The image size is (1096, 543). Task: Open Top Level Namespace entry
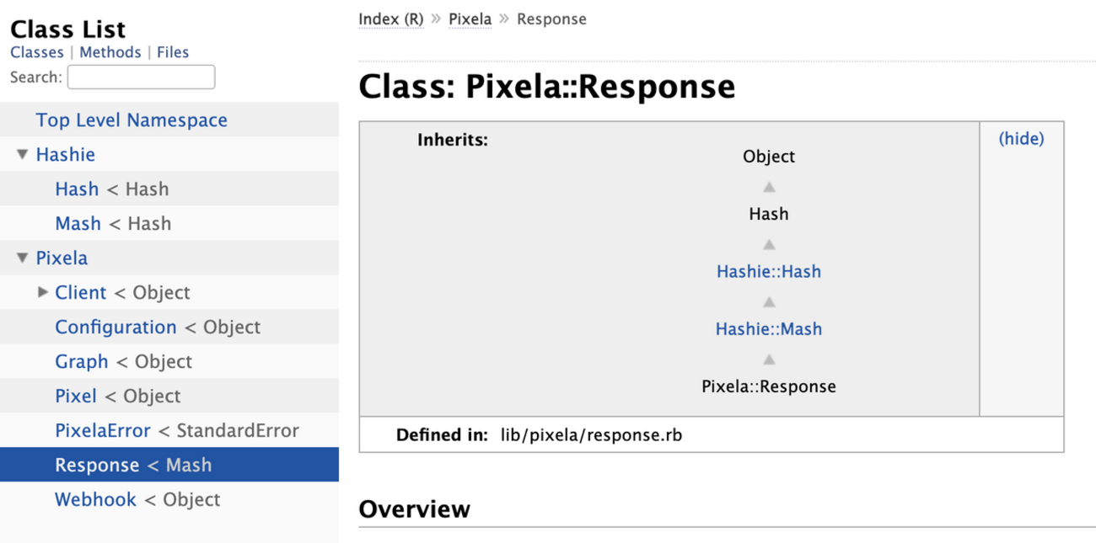(132, 120)
